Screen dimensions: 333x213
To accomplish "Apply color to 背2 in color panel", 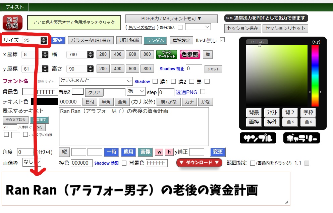I will click(290, 112).
